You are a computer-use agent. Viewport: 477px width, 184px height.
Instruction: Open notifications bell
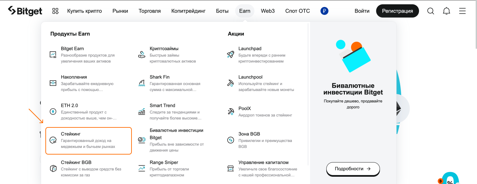(447, 11)
